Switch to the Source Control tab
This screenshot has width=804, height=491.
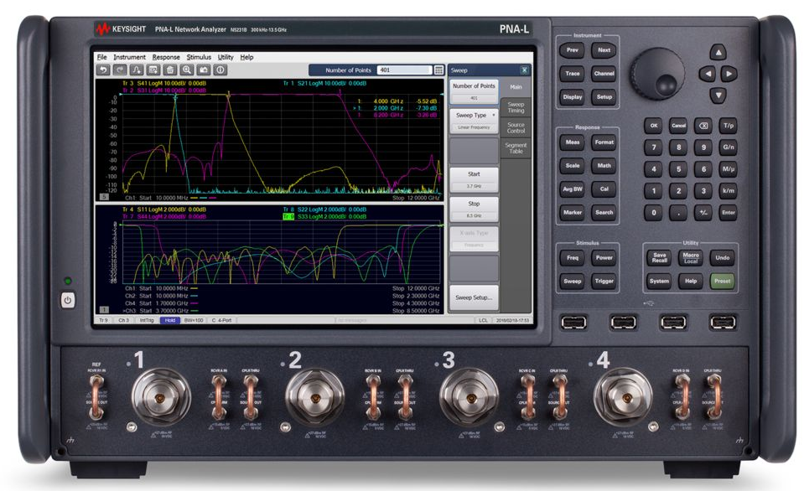[516, 127]
